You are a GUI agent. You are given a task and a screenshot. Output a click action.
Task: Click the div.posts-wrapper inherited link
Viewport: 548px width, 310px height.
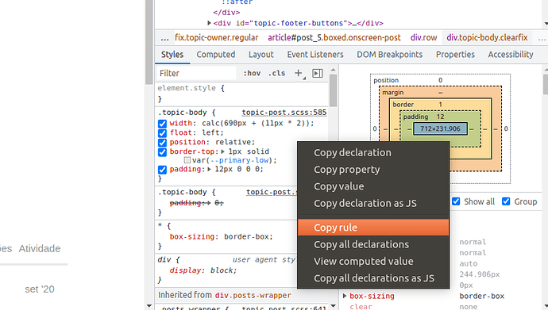click(x=253, y=296)
